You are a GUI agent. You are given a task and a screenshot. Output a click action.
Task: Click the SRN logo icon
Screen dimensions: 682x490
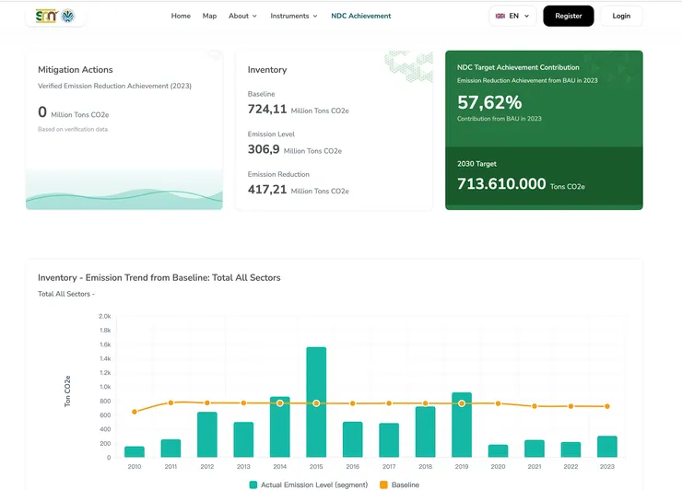coord(46,16)
